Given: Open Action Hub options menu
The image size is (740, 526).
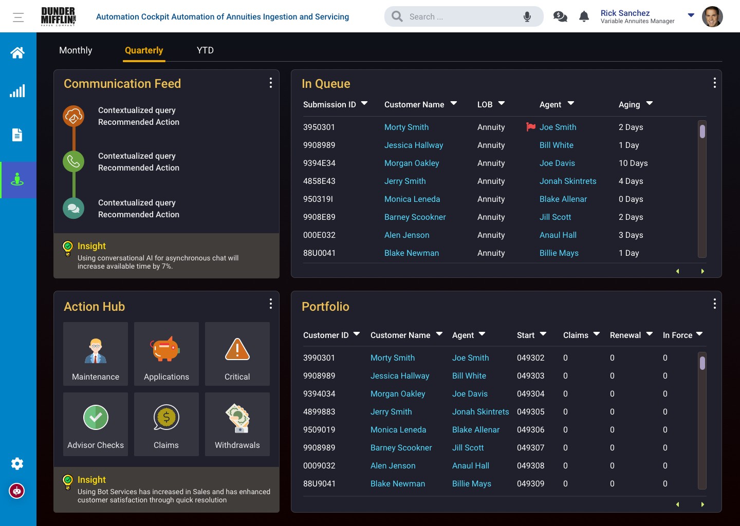Looking at the screenshot, I should tap(271, 304).
